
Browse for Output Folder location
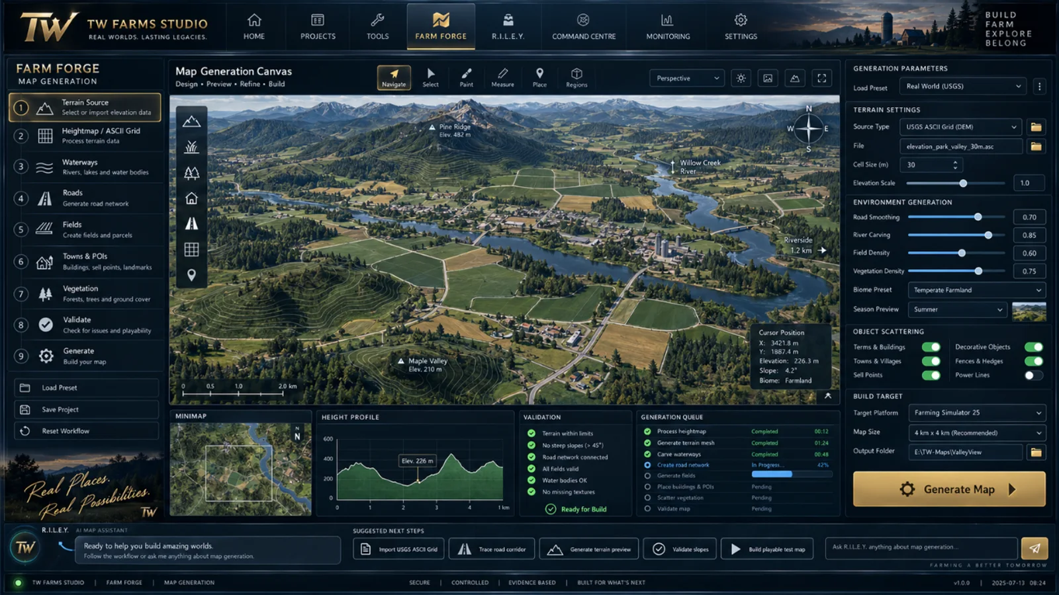click(x=1036, y=452)
